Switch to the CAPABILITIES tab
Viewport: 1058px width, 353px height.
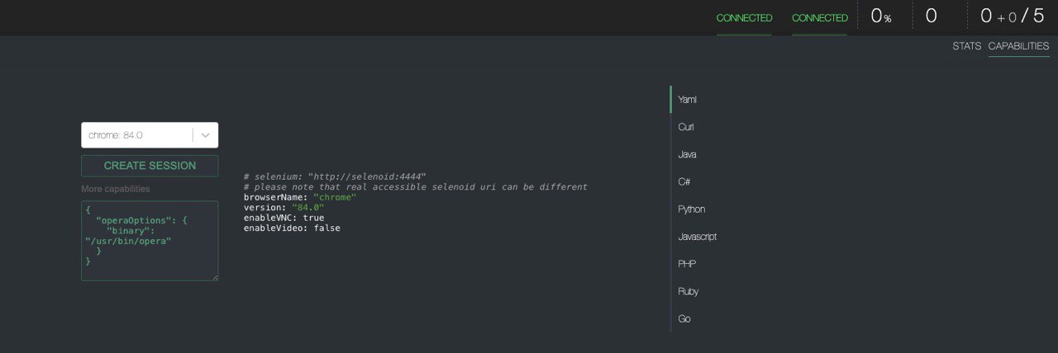click(x=1018, y=46)
